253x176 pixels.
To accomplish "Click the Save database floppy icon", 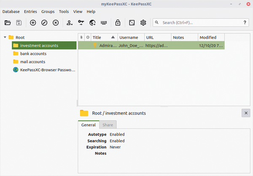I will (19, 23).
